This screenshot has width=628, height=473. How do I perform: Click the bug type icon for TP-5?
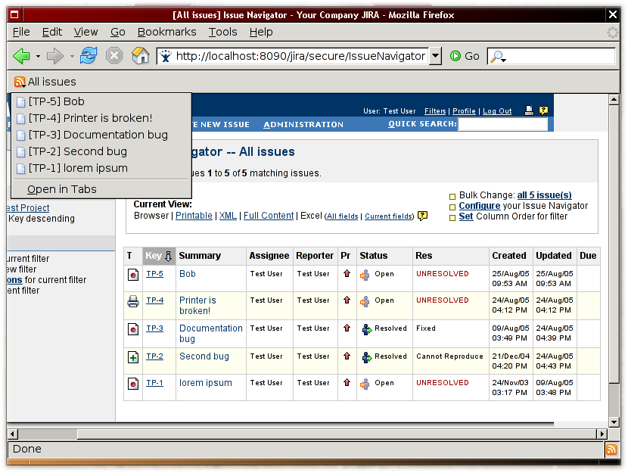coord(133,275)
